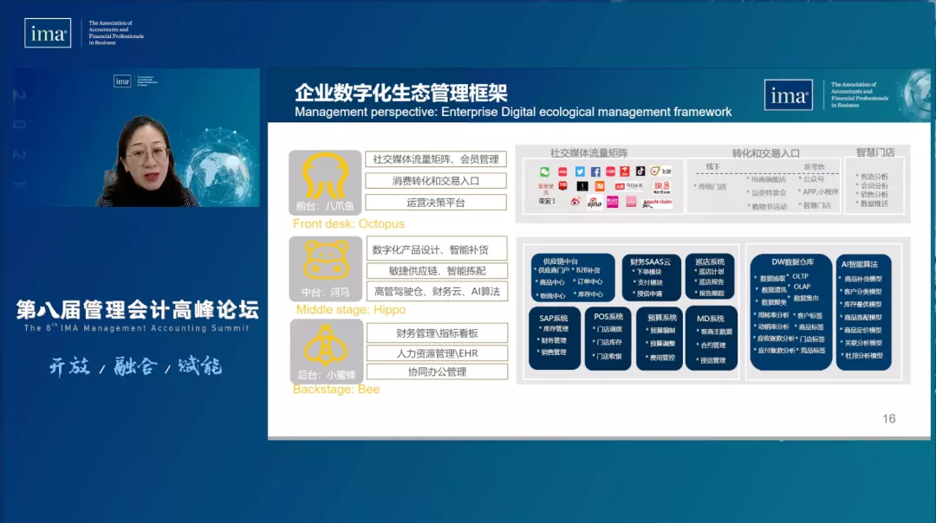Click the 订单中心 item

point(589,281)
